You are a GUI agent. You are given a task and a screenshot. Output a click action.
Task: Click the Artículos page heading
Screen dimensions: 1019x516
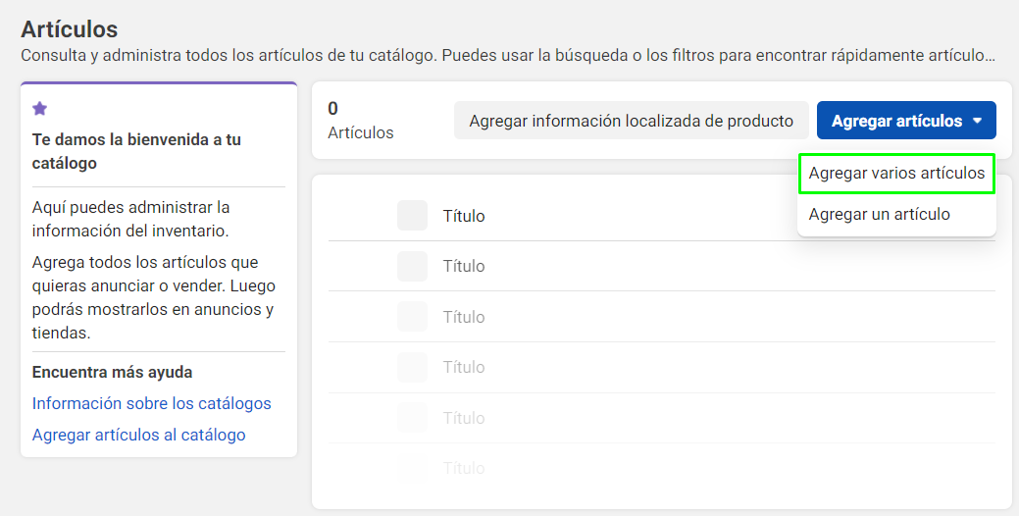(x=70, y=29)
